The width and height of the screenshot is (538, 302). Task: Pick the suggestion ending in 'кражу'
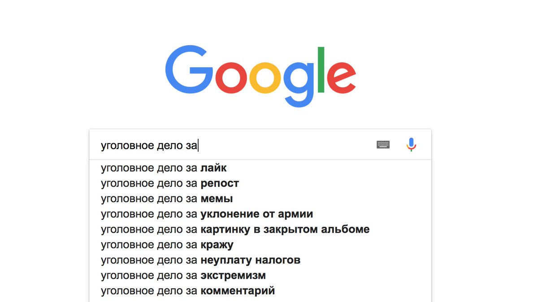click(167, 245)
